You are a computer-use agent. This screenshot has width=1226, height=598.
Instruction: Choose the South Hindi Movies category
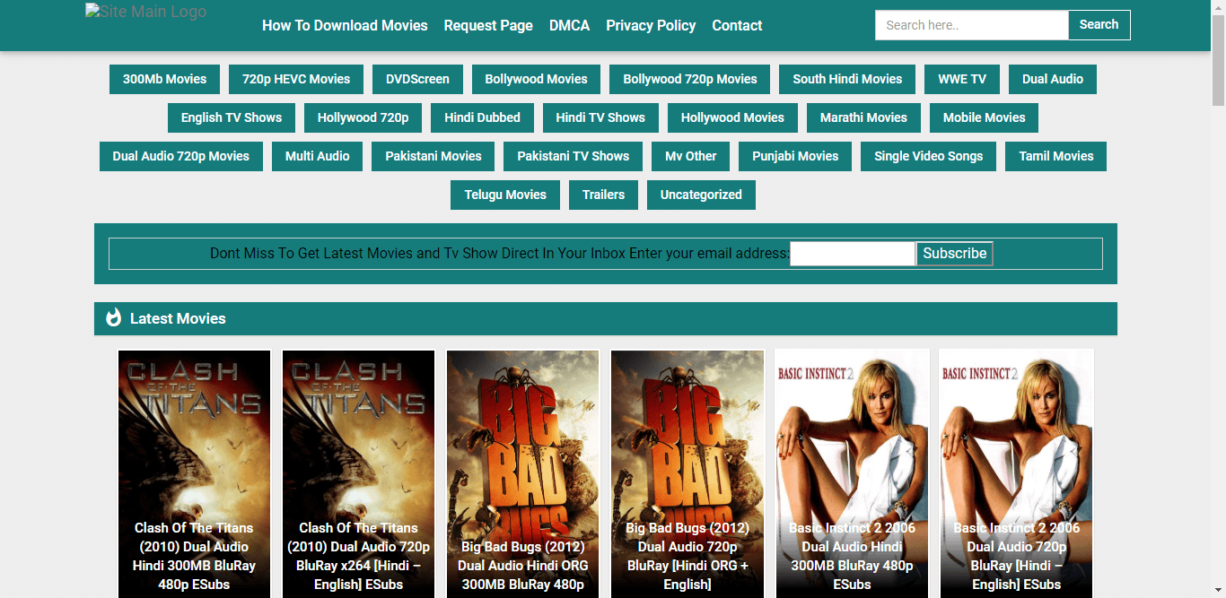pos(847,79)
